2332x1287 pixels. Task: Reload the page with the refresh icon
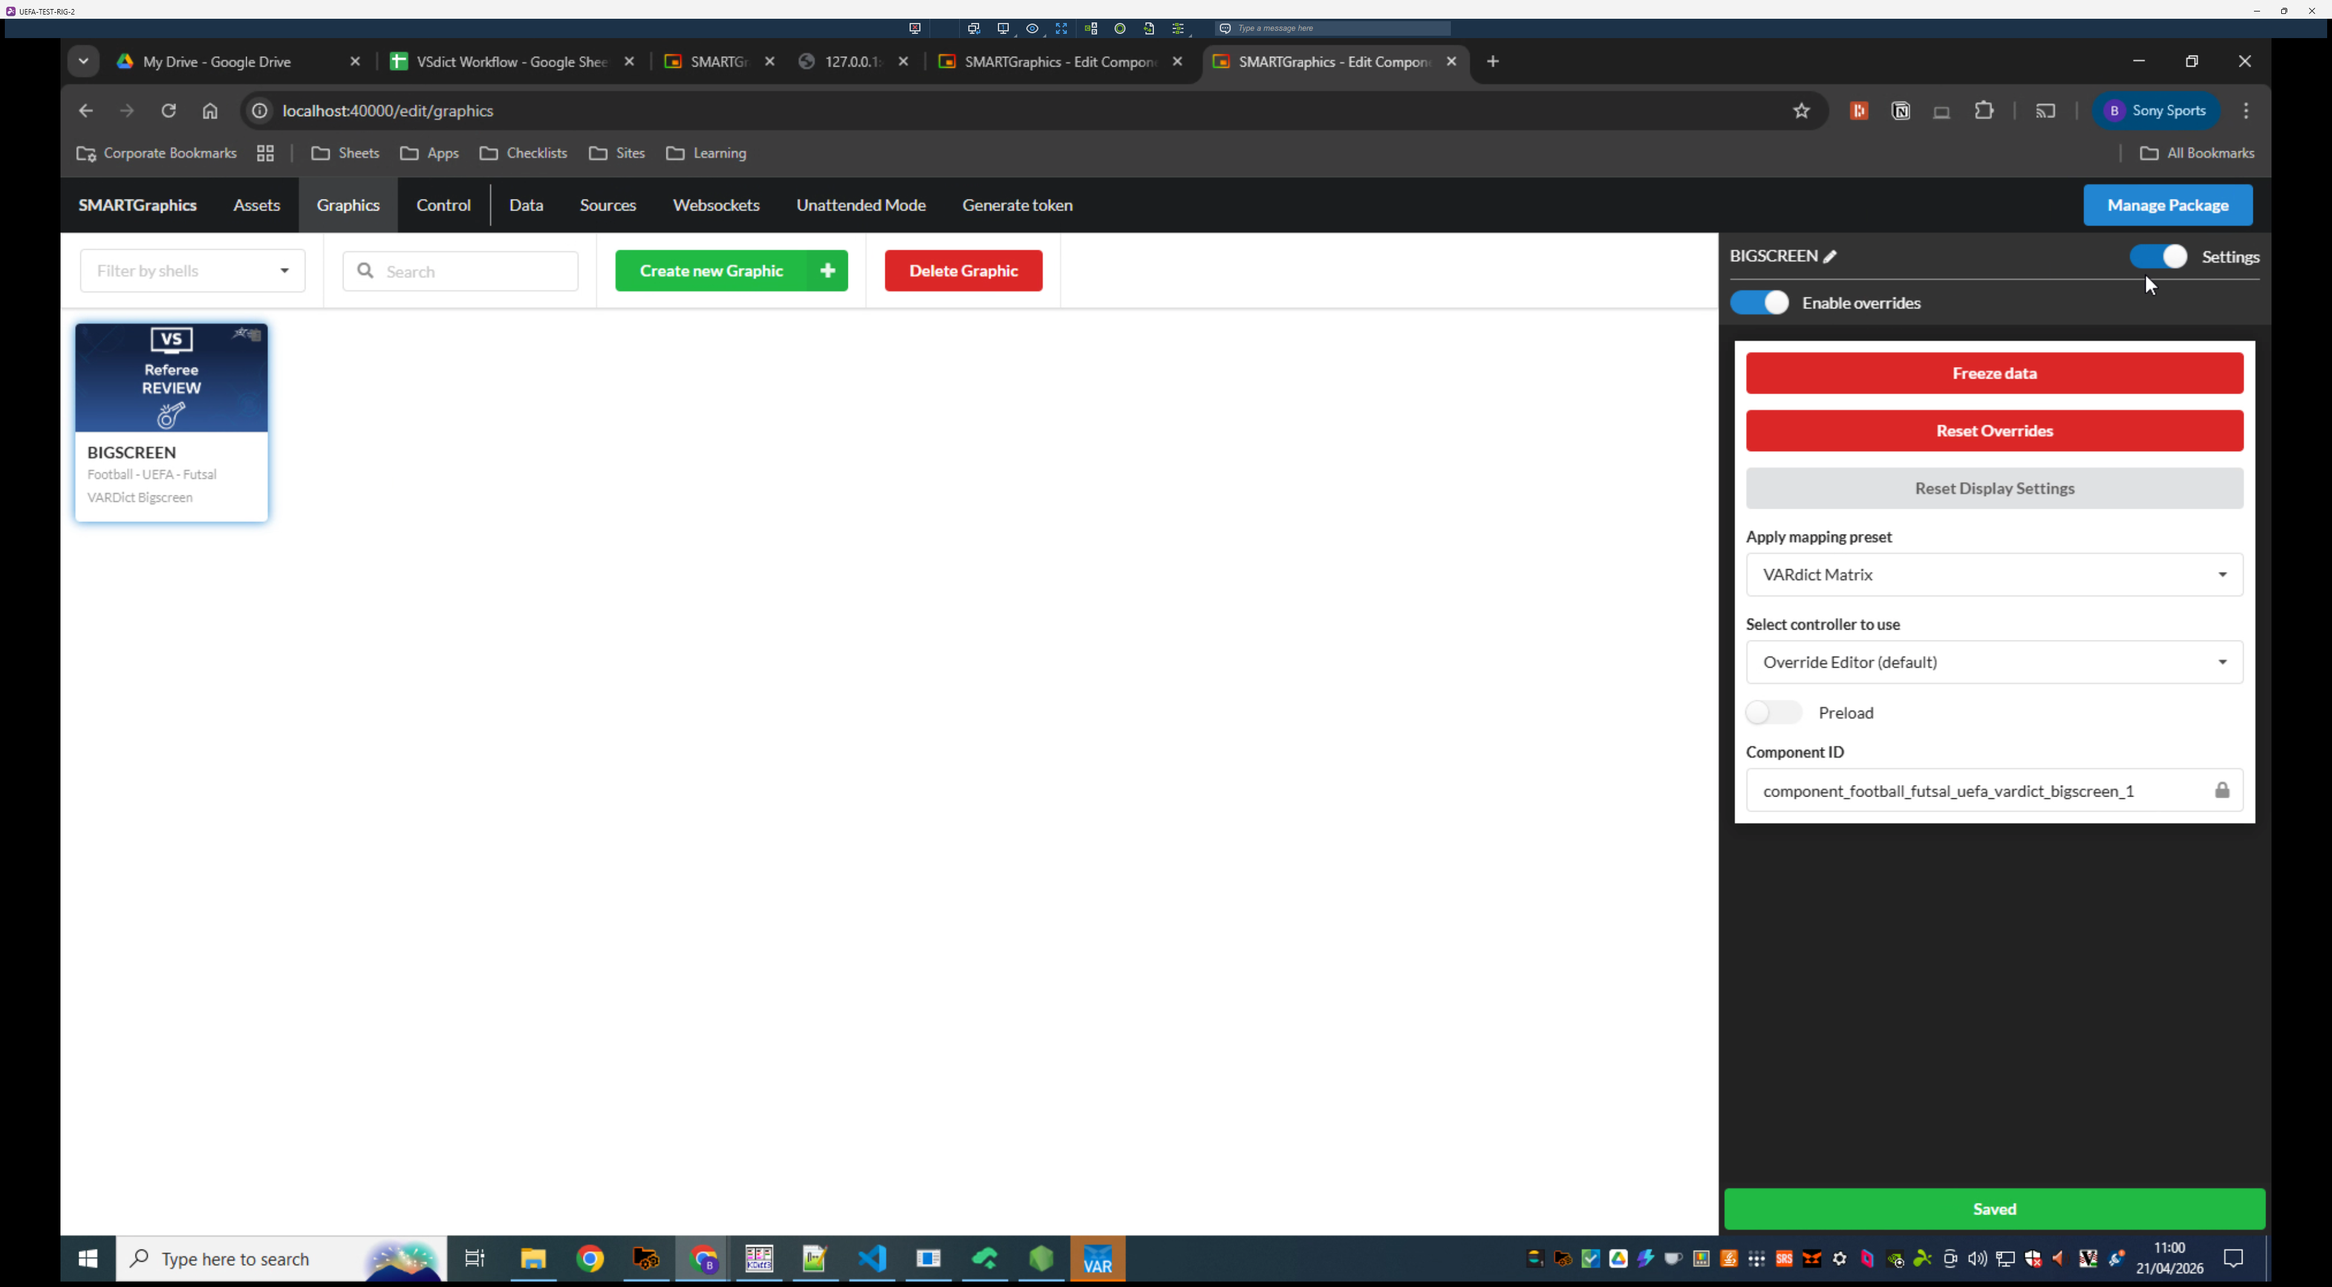coord(168,111)
